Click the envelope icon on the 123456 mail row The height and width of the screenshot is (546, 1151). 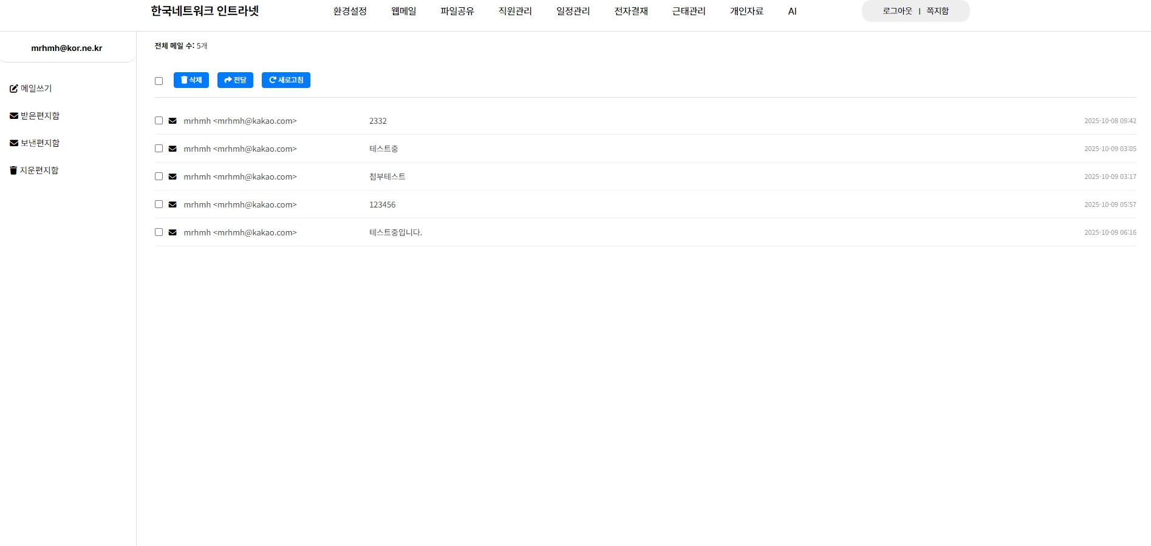point(172,204)
